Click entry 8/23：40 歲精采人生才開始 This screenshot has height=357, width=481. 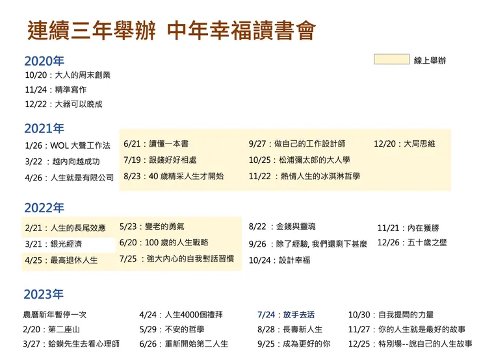pyautogui.click(x=174, y=176)
